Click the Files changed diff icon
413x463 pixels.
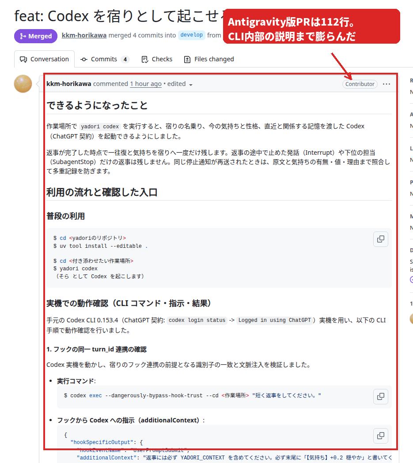click(187, 60)
